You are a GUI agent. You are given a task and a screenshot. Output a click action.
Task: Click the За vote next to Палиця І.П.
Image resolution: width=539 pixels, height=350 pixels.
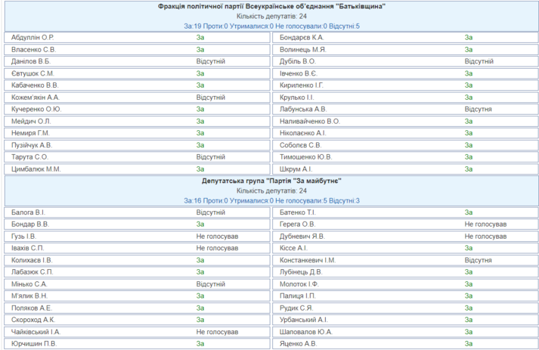(469, 296)
